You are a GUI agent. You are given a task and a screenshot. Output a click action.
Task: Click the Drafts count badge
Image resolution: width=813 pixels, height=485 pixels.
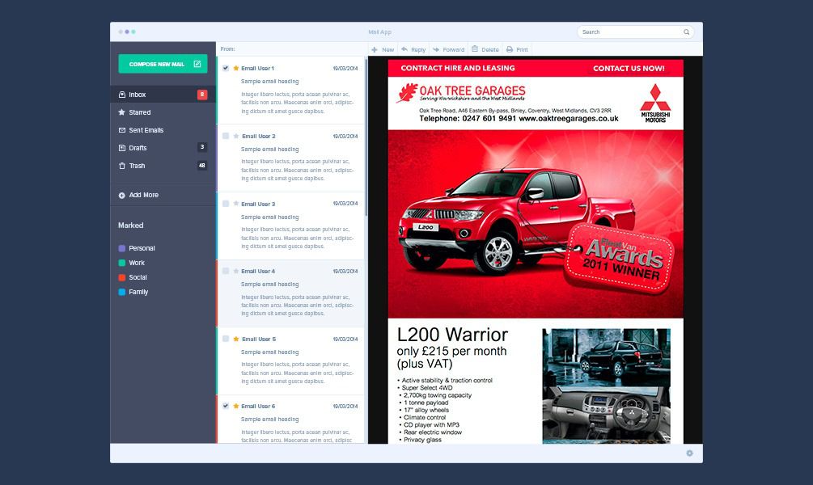tap(202, 147)
